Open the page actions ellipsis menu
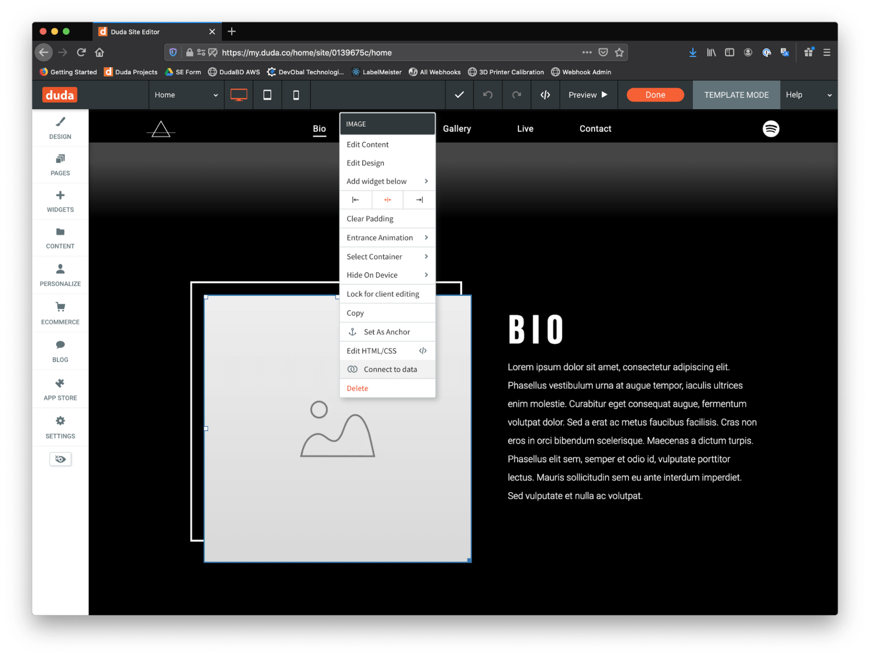 [x=587, y=53]
